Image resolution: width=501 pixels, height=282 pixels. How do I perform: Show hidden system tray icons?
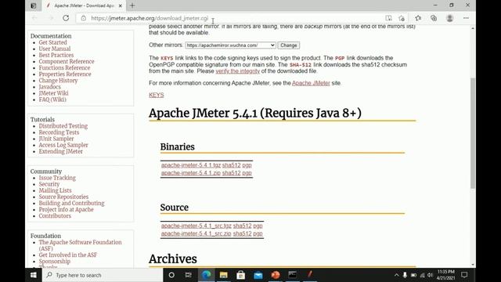(397, 275)
